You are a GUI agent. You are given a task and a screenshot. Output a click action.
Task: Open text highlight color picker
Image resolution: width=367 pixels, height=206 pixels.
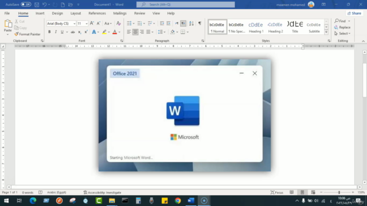point(109,32)
